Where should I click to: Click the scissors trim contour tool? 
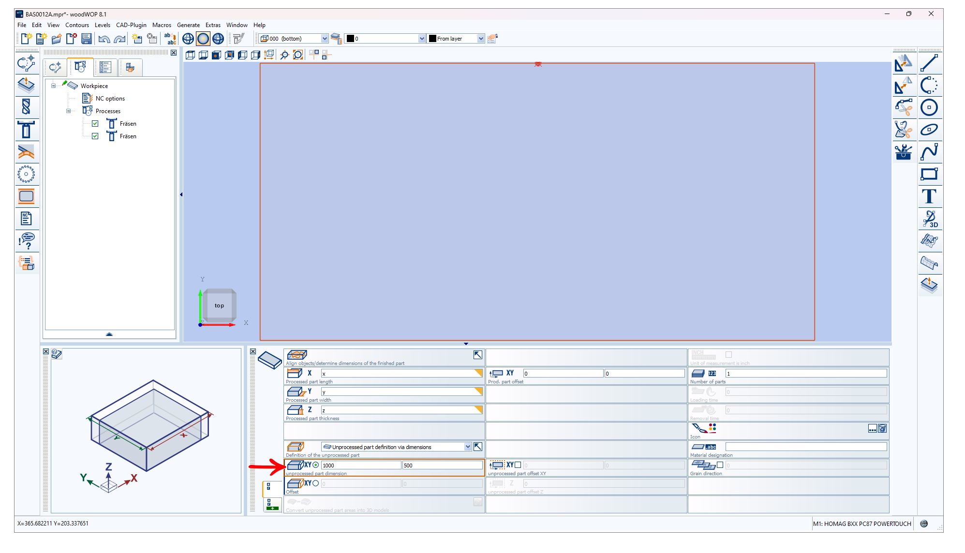coord(903,107)
